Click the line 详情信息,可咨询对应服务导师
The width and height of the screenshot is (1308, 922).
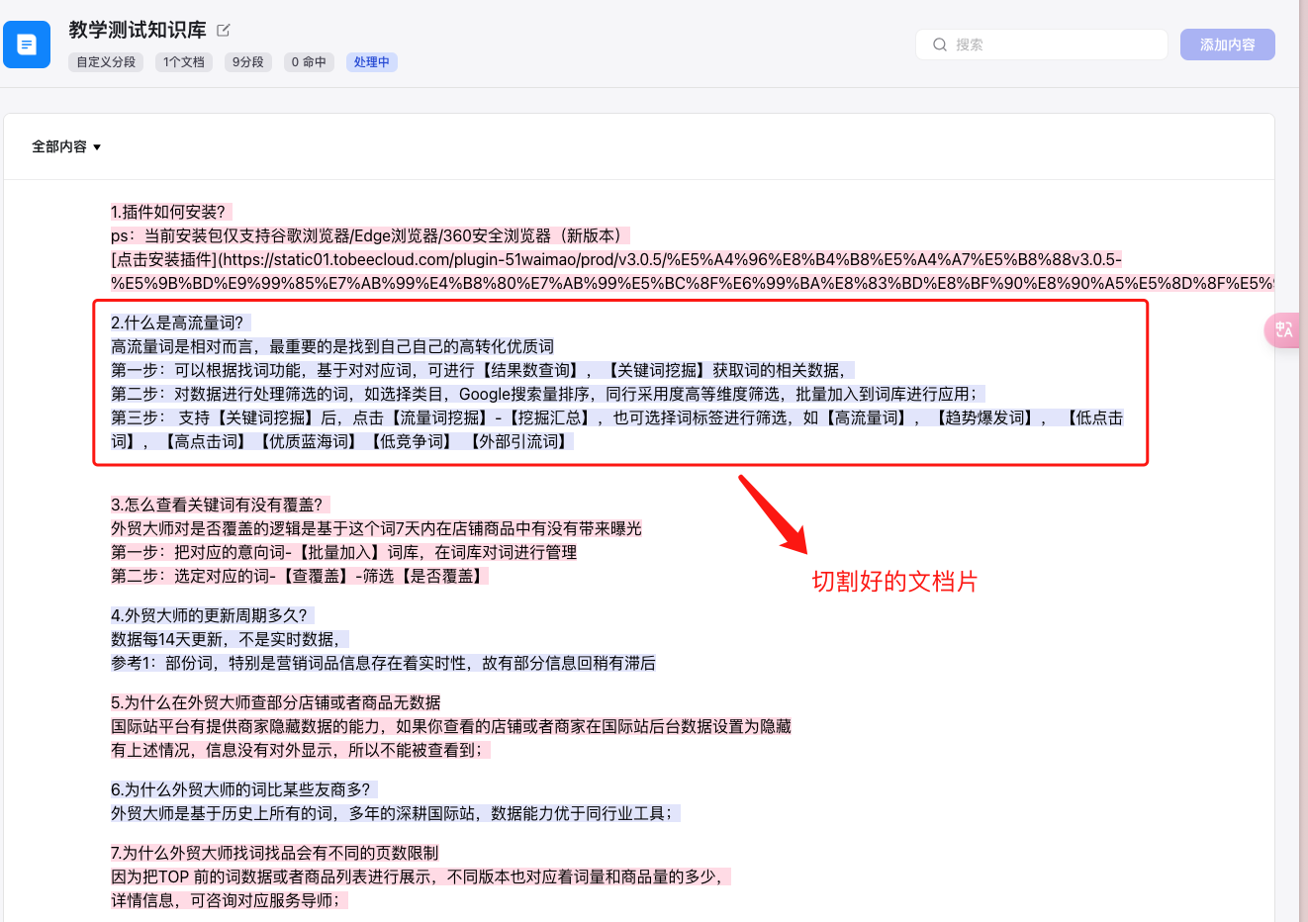point(229,900)
